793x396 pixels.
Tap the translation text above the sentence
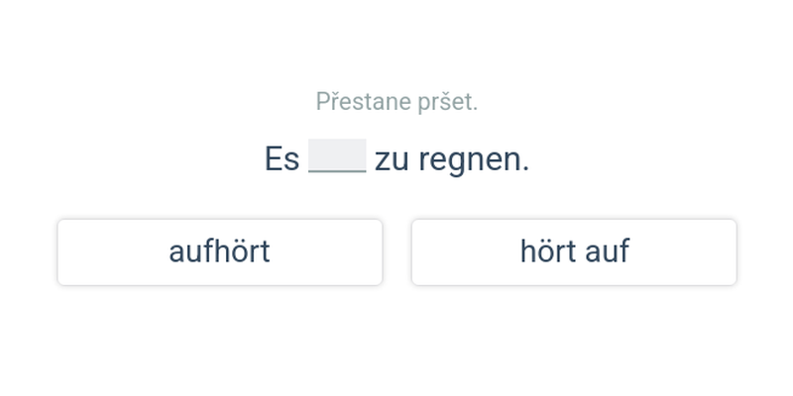pyautogui.click(x=396, y=101)
